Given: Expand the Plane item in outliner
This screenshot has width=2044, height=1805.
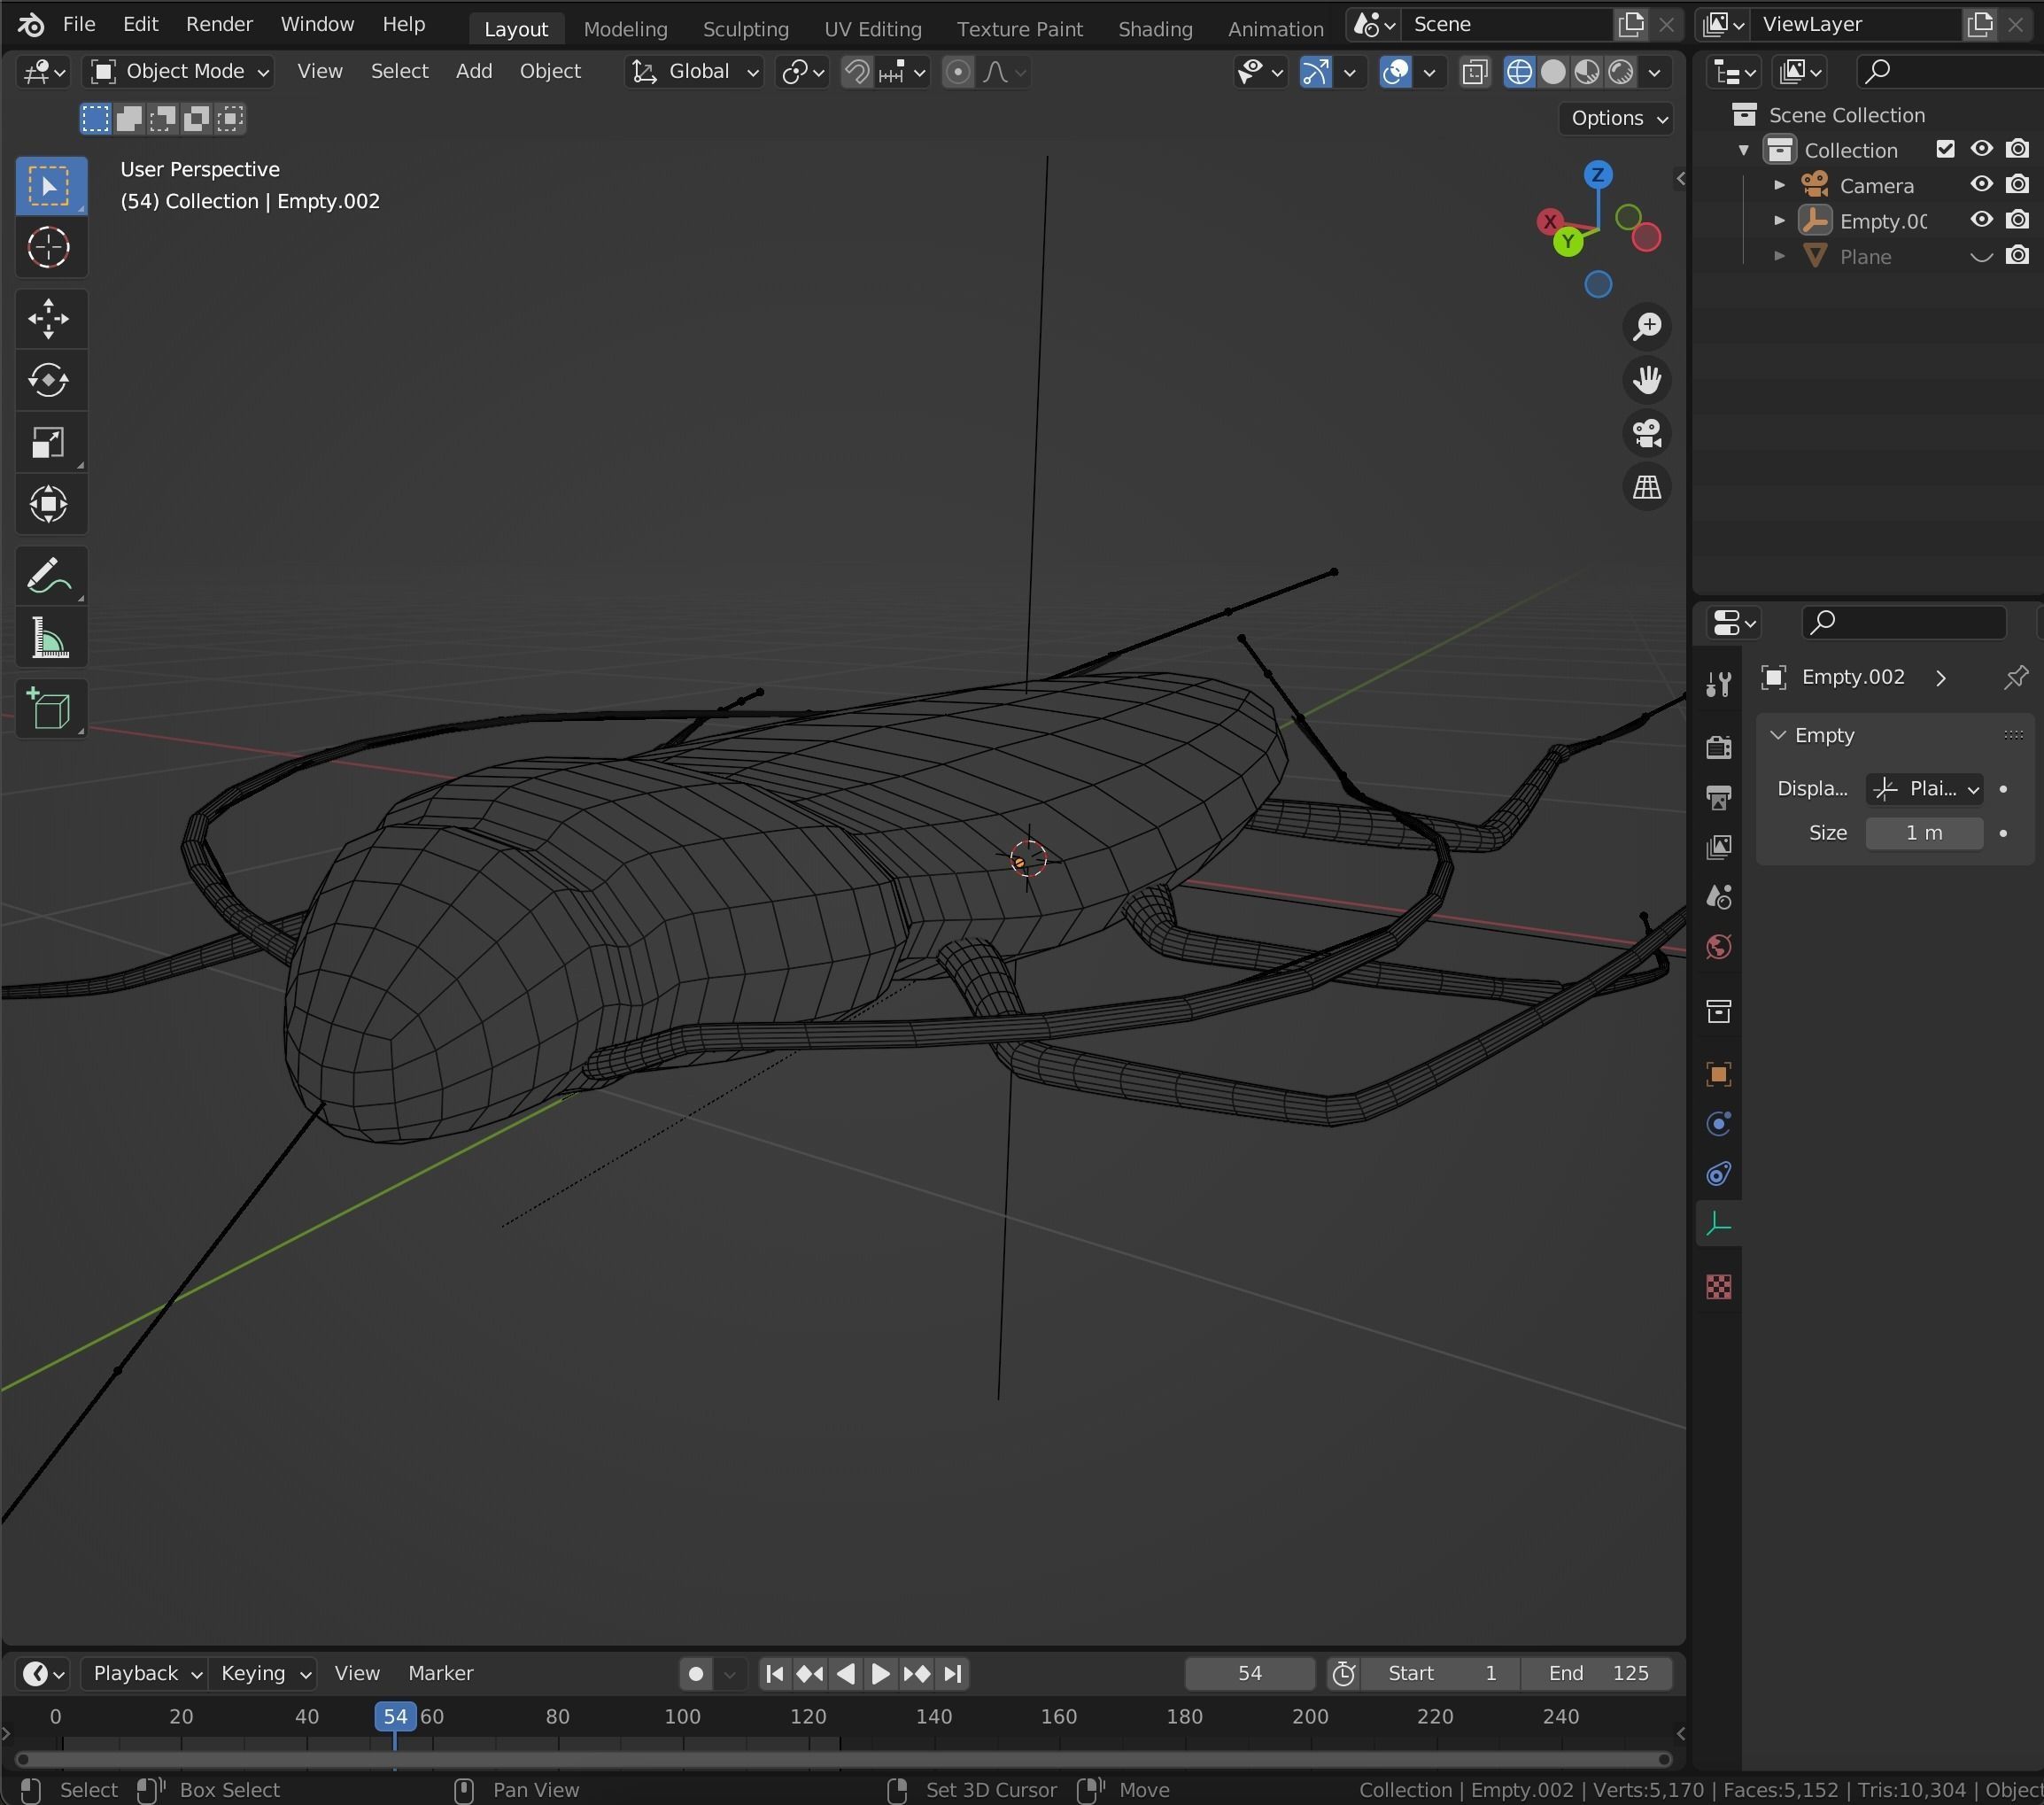Looking at the screenshot, I should pyautogui.click(x=1779, y=257).
